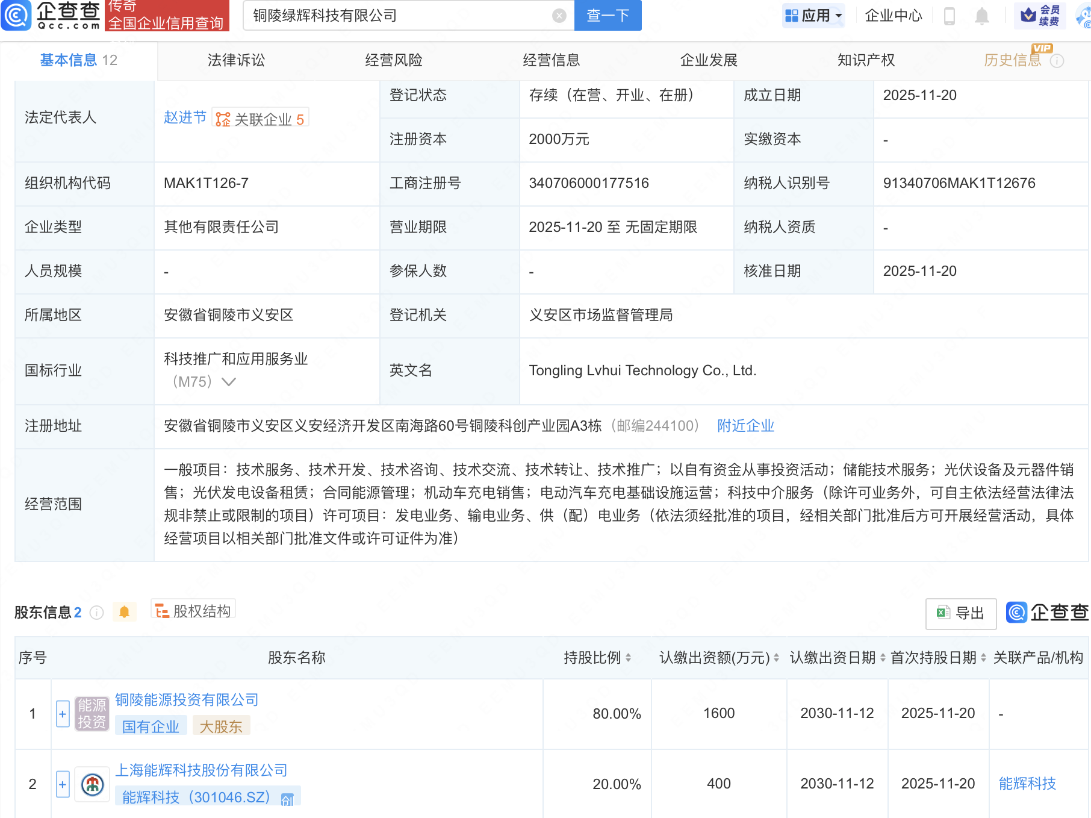
Task: Sort by 首次持股日期 column
Action: [x=983, y=658]
